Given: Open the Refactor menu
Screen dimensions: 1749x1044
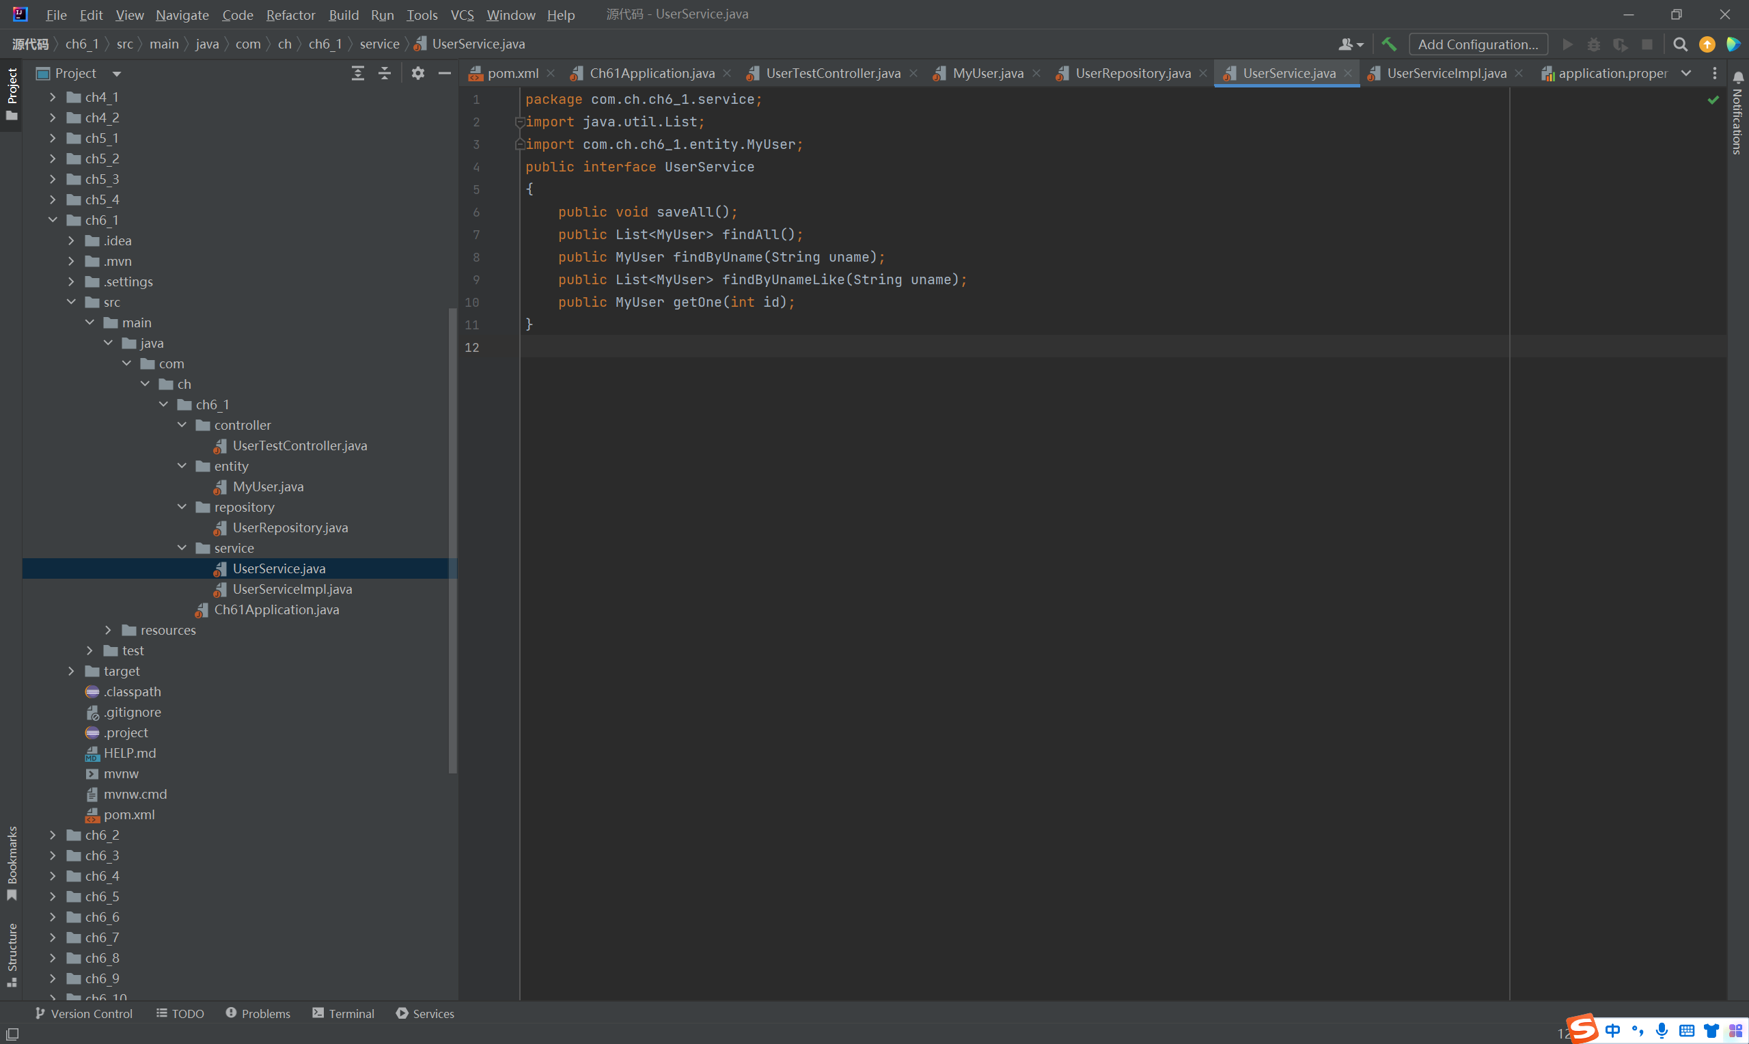Looking at the screenshot, I should pyautogui.click(x=290, y=15).
